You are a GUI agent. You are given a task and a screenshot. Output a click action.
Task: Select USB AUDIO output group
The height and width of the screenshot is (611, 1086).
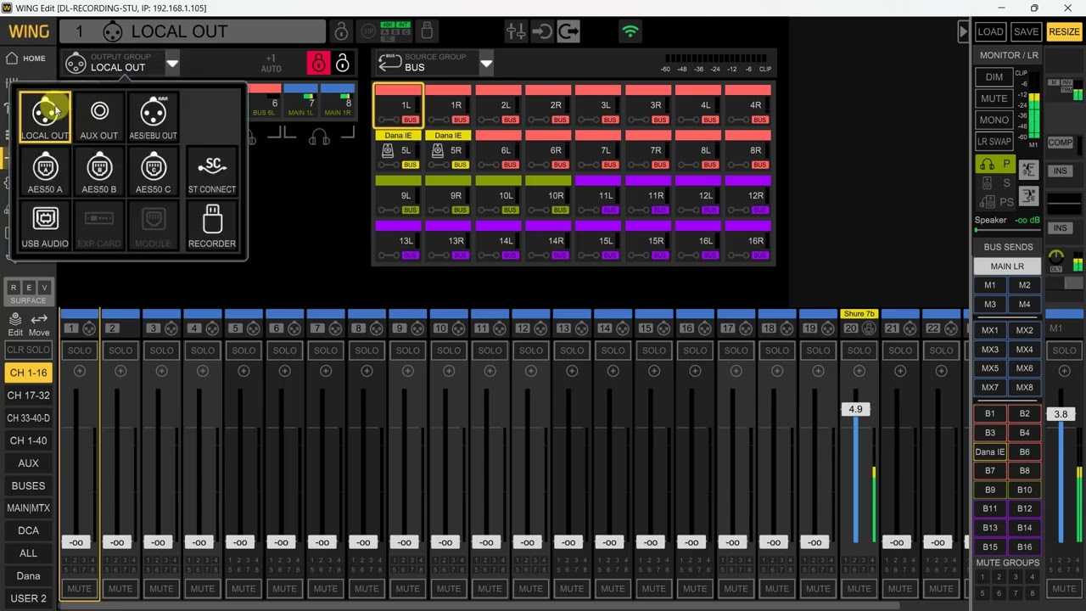coord(45,226)
